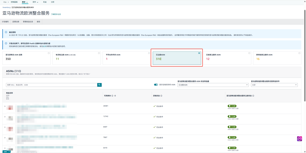Select the 即将结束注册的 ASIN radio button
This screenshot has width=306, height=153.
(x=299, y=53)
